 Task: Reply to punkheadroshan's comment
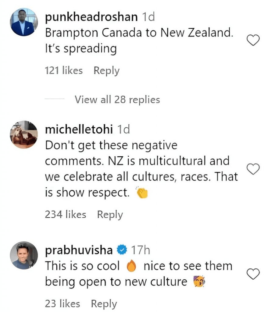(x=106, y=71)
